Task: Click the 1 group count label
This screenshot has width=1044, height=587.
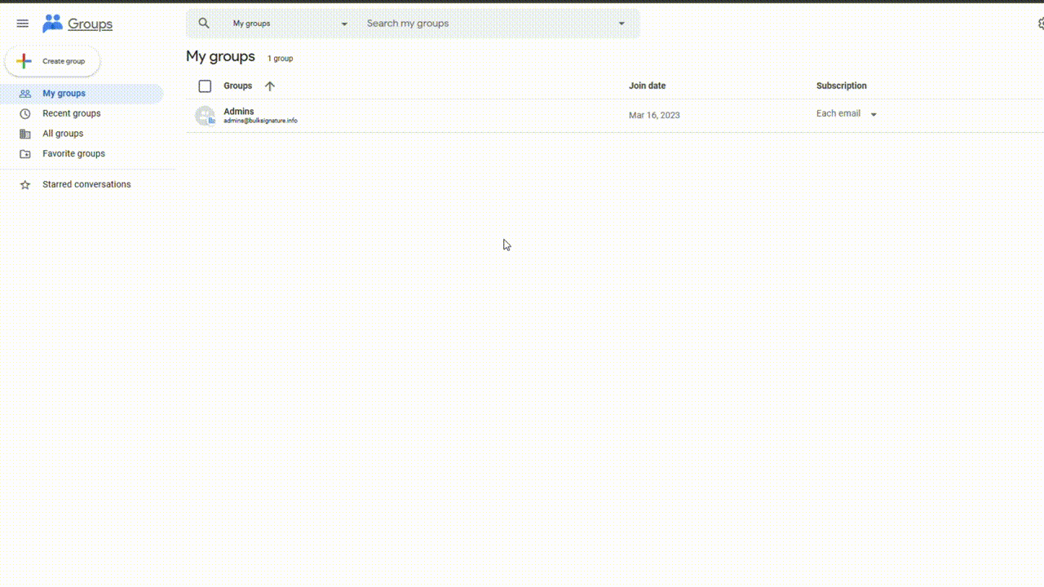Action: point(280,59)
